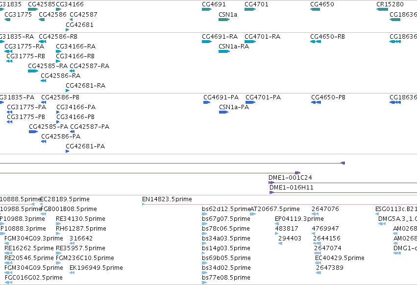This screenshot has width=417, height=285.
Task: Select the CG34166-RB transcript label
Action: [75, 56]
